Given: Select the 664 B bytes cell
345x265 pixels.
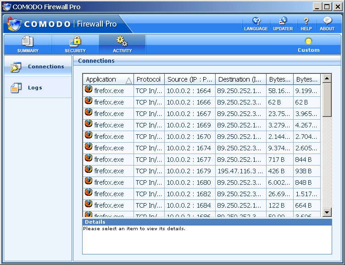Looking at the screenshot, I should point(307,205).
